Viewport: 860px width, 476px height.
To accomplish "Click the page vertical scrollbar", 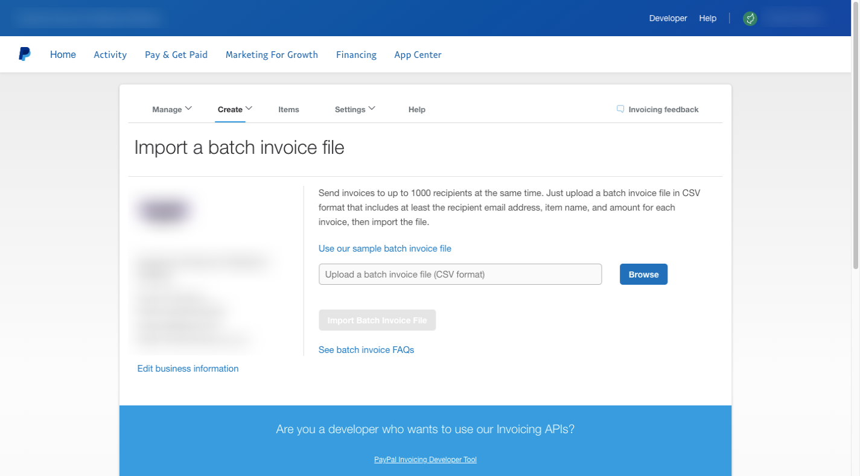I will [855, 136].
